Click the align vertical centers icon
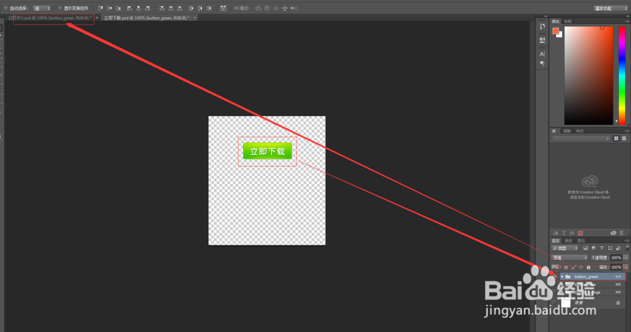The width and height of the screenshot is (631, 332). pos(109,8)
